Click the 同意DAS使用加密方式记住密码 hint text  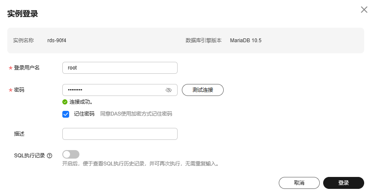[136, 114]
